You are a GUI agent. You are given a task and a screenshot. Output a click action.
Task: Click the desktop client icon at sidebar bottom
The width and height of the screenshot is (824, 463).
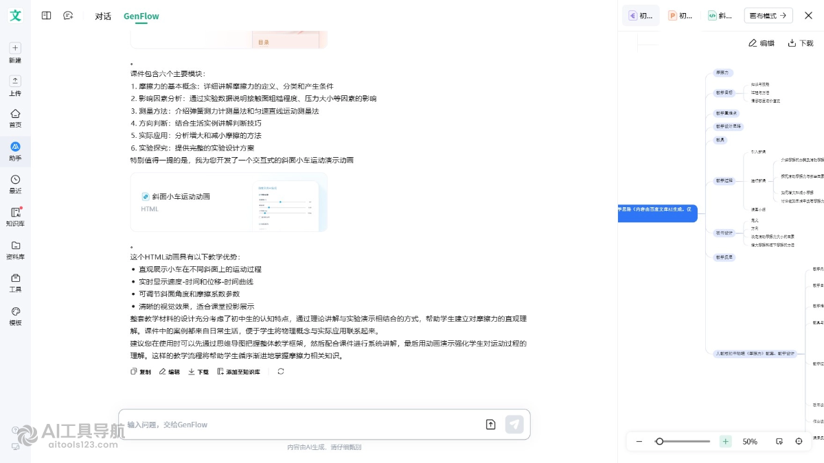point(15,447)
